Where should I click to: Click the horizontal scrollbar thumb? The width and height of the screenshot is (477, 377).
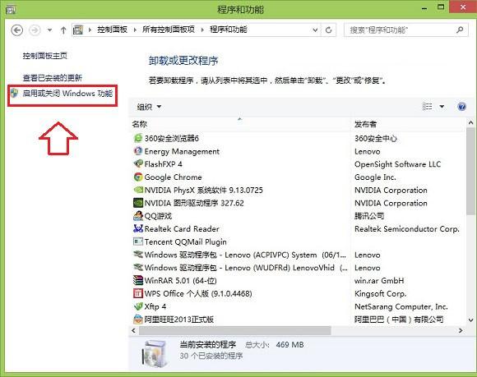pos(235,330)
